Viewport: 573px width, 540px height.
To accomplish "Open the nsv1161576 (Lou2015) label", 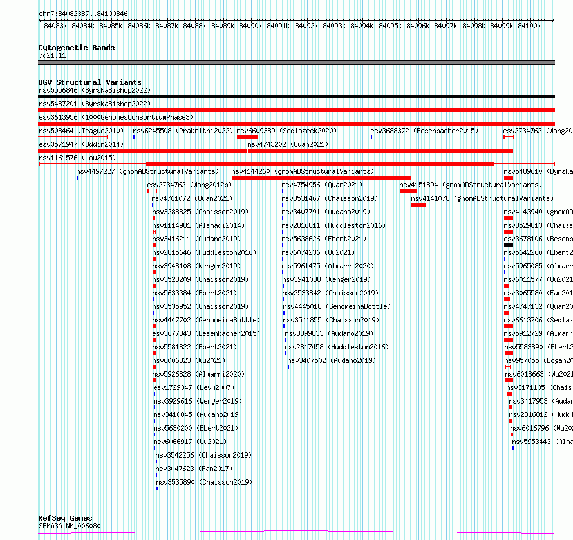I will (x=77, y=158).
